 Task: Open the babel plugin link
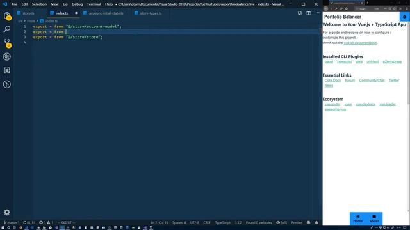pyautogui.click(x=329, y=62)
